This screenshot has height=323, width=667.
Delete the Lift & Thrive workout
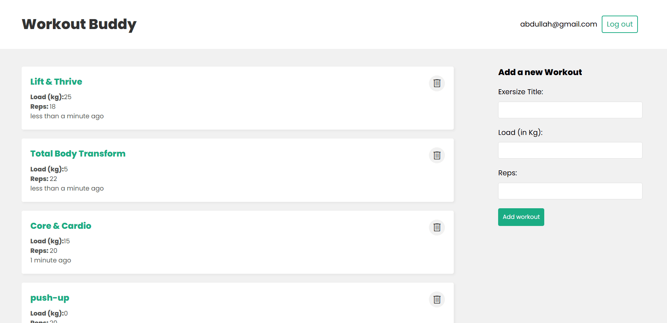pos(437,83)
